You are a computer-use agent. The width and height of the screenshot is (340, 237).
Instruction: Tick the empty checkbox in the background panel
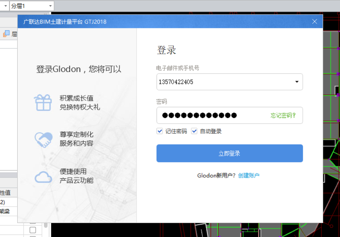33,230
